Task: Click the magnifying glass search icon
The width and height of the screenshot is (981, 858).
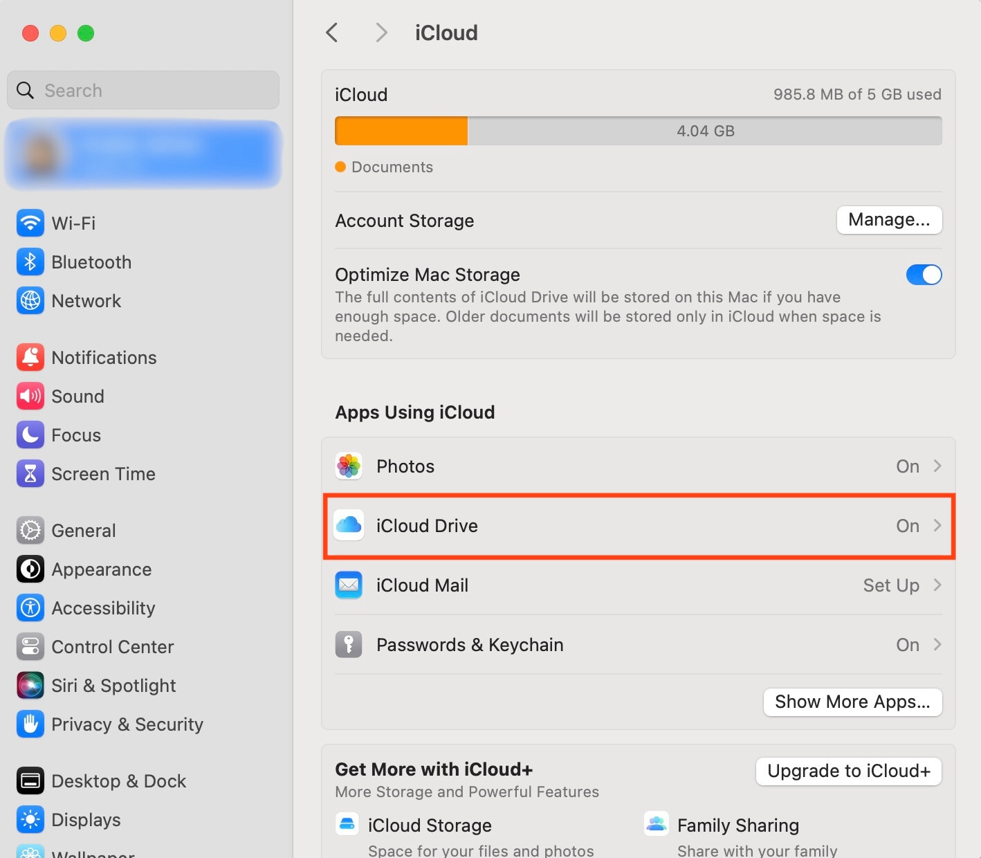Action: click(x=25, y=90)
